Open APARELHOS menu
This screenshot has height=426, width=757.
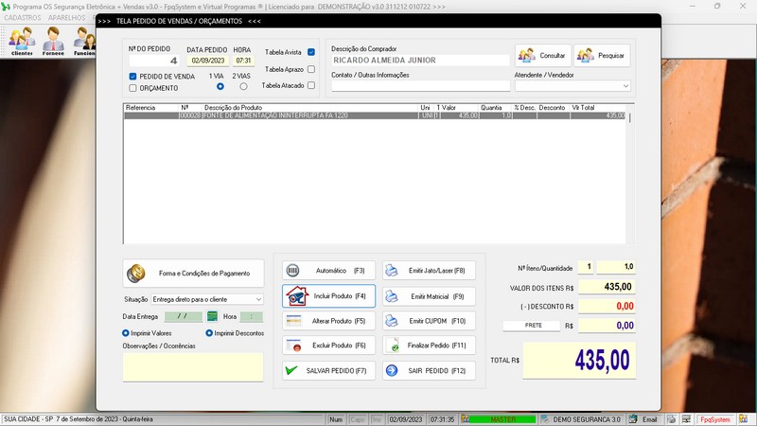click(x=66, y=17)
